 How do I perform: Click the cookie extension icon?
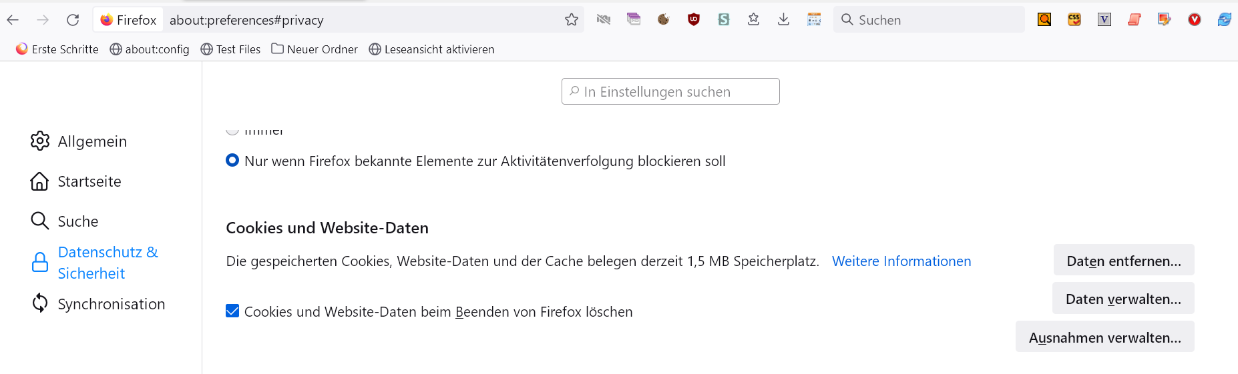point(663,20)
